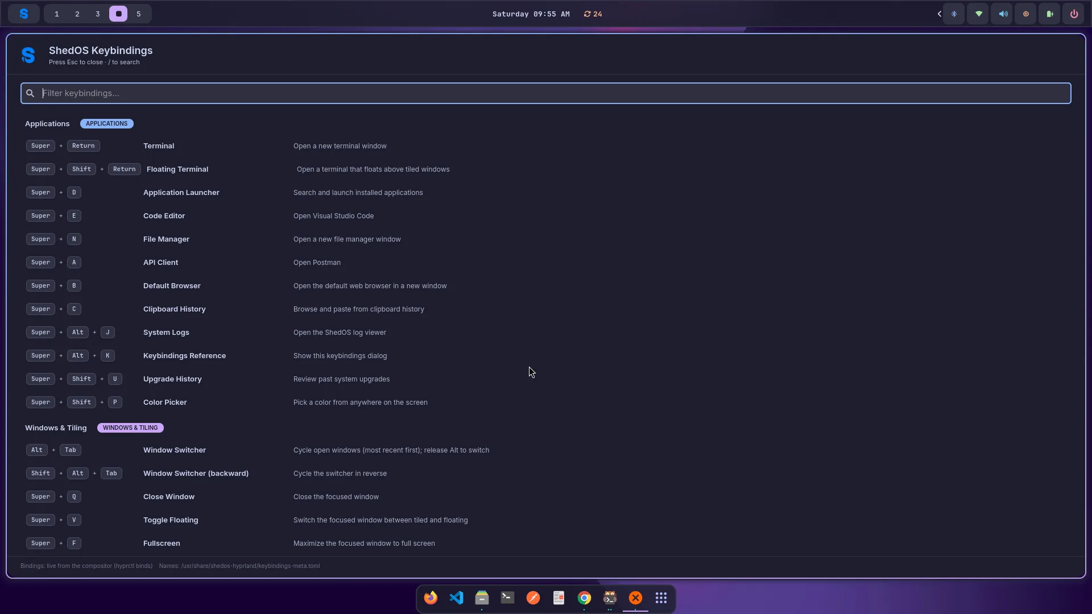Switch to workspace 5
The height and width of the screenshot is (614, 1092).
(139, 14)
